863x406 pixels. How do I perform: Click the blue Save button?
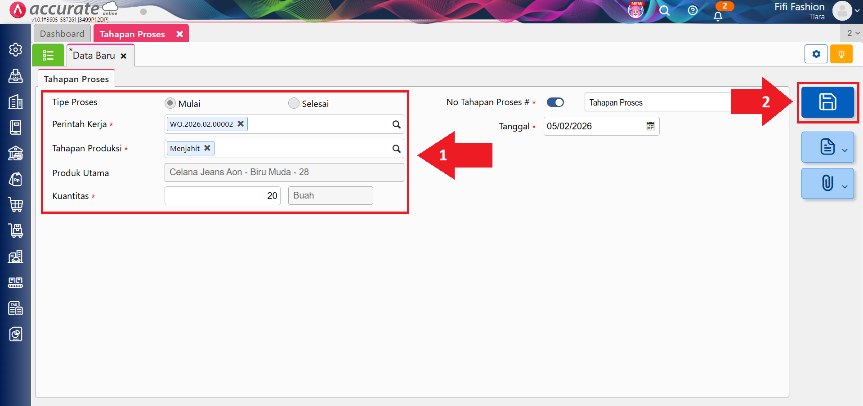point(827,102)
